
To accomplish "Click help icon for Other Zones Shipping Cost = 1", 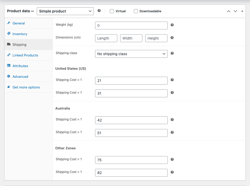I will (x=172, y=159).
